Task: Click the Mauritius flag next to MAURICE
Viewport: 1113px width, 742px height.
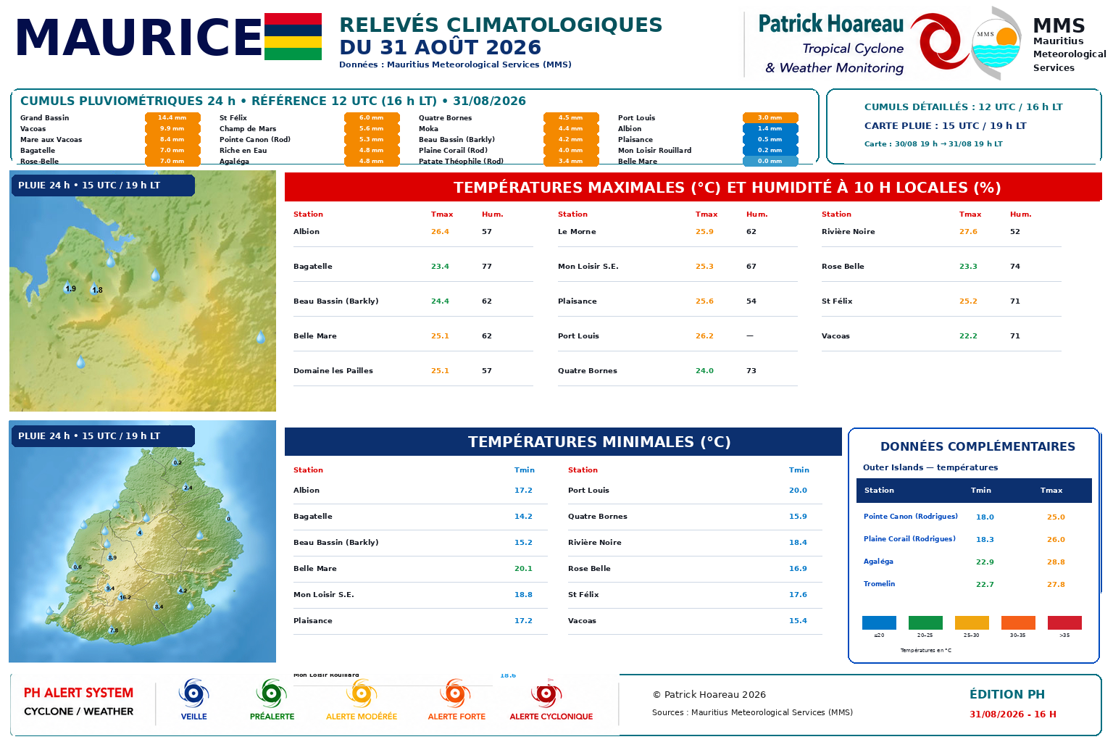Action: 293,36
